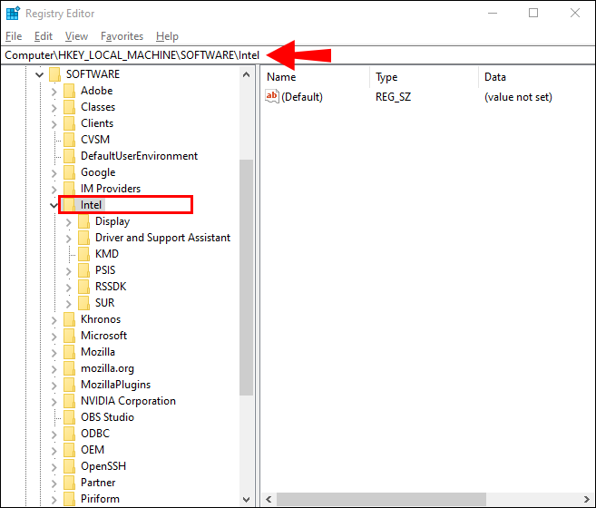Screen dimensions: 596x508
Task: Click values pane scroll left arrow
Action: pyautogui.click(x=269, y=499)
